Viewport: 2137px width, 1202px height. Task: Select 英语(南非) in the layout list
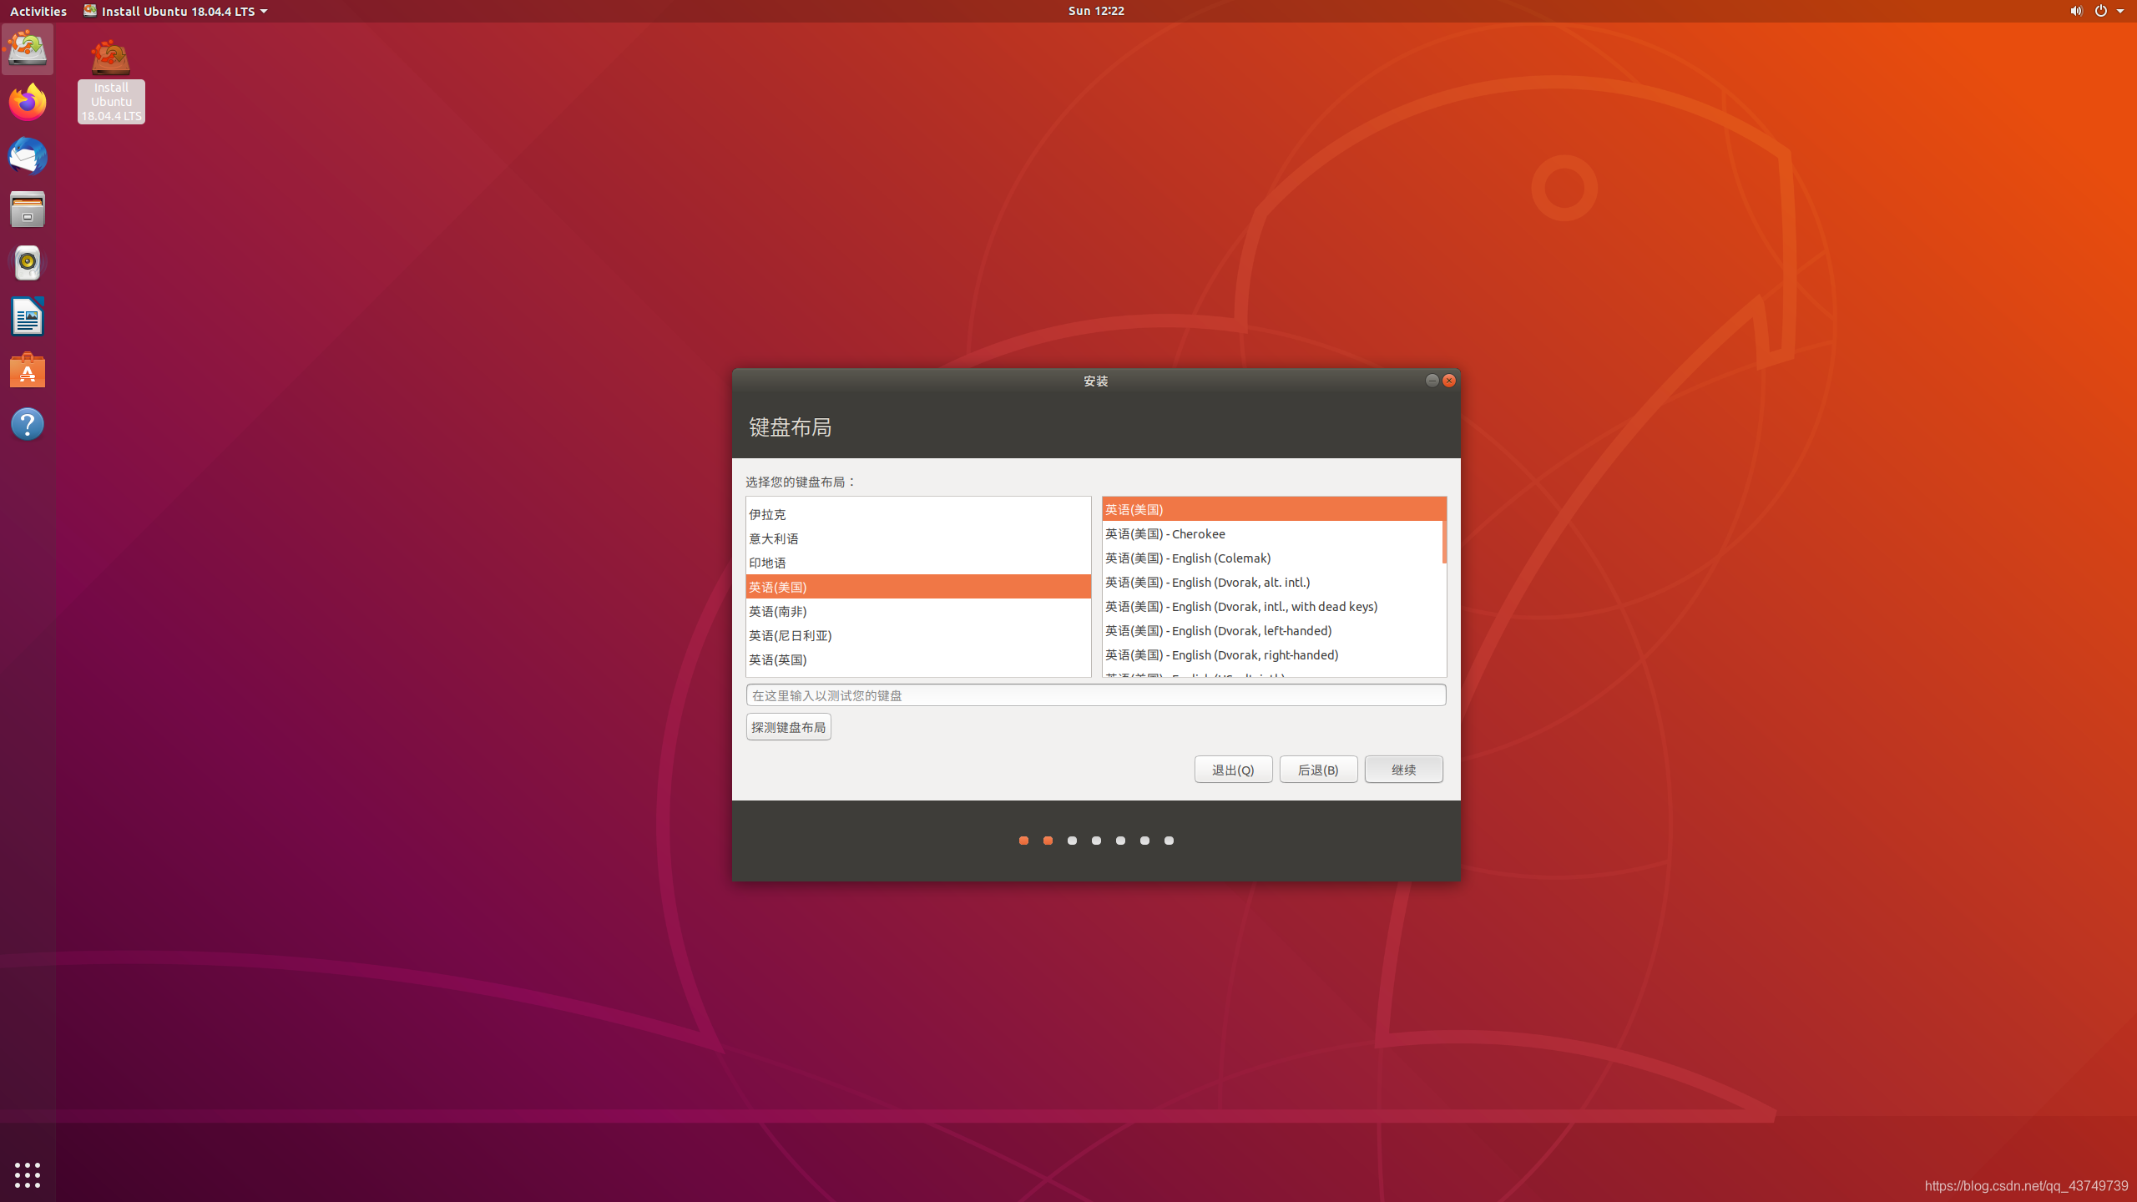[x=918, y=611]
